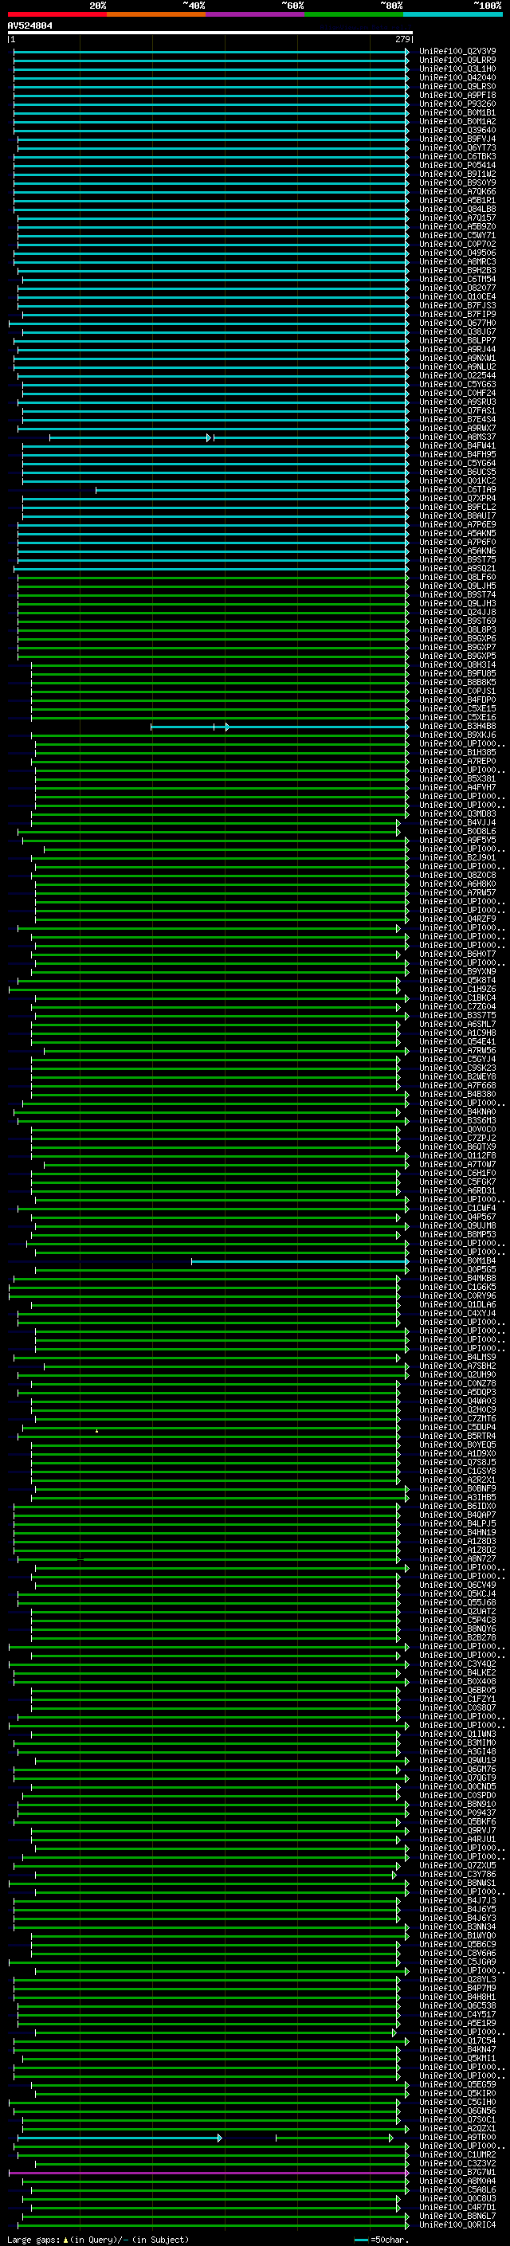The width and height of the screenshot is (510, 2246).
Task: Select hit label UniRef100_B0M1B4
Action: (457, 1261)
